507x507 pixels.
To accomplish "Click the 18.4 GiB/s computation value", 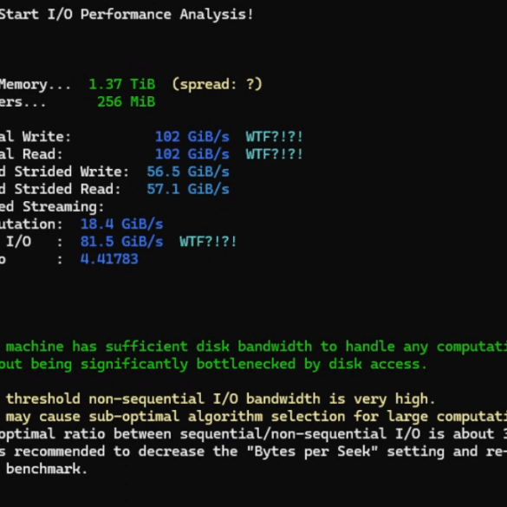I will coord(122,224).
